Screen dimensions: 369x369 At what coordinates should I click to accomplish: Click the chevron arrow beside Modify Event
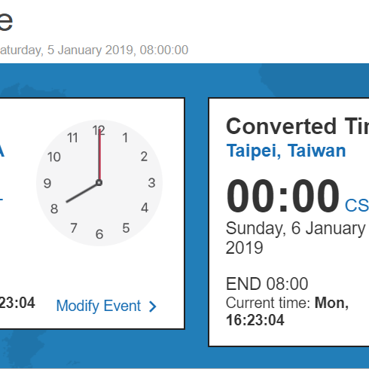[x=153, y=306]
